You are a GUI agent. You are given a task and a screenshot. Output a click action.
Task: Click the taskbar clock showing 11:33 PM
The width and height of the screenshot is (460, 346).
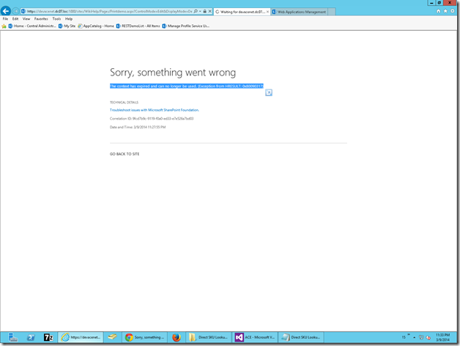[442, 337]
